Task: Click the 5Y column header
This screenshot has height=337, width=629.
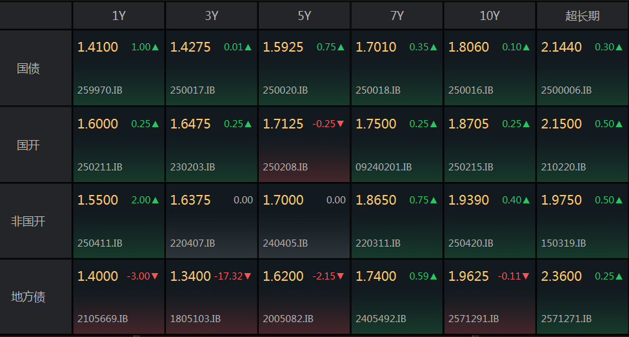Action: click(305, 16)
